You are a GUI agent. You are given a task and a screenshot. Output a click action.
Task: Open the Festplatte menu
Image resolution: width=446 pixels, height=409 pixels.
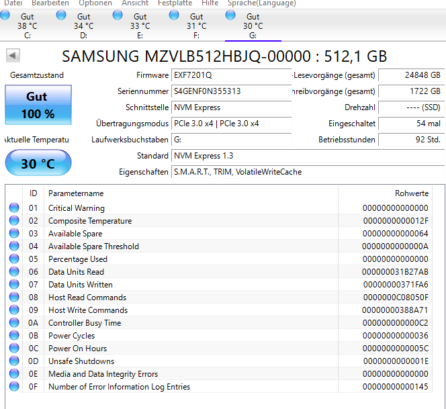pyautogui.click(x=175, y=3)
